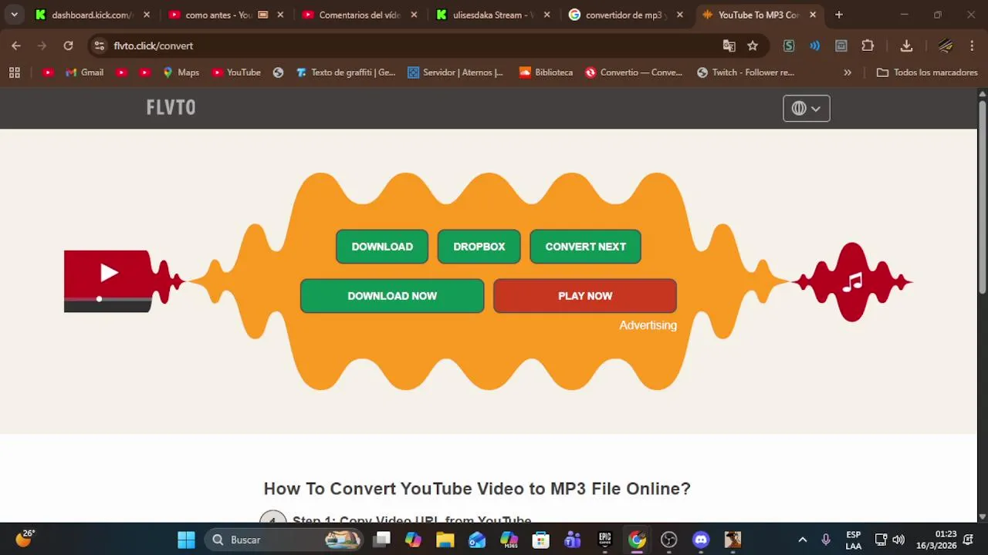Open the Maps bookmark
The height and width of the screenshot is (555, 988).
[x=181, y=72]
